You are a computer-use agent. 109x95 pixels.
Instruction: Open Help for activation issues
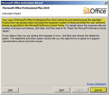pos(10,90)
